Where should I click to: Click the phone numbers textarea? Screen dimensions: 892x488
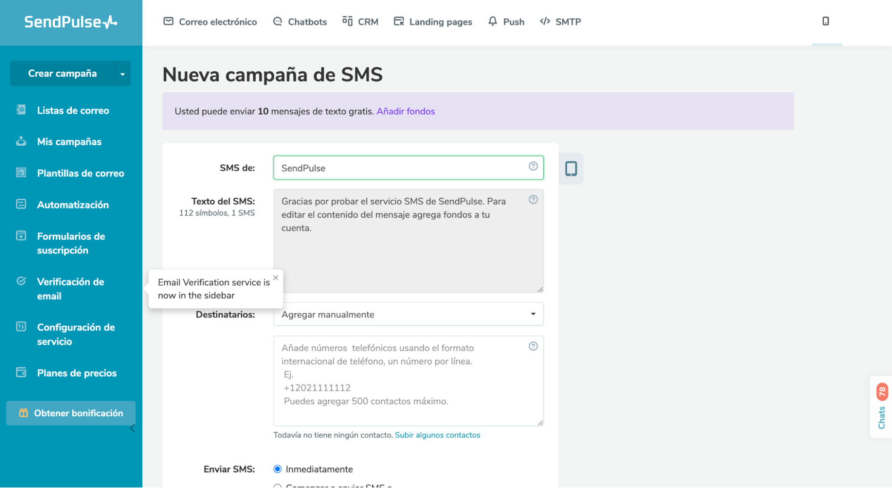[408, 381]
